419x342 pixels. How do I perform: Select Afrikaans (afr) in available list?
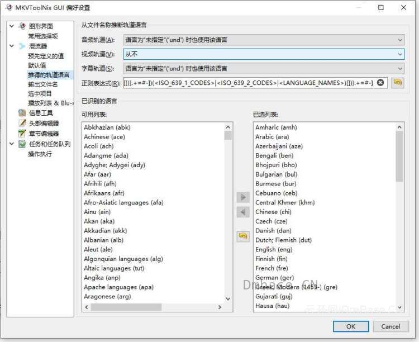(x=104, y=193)
